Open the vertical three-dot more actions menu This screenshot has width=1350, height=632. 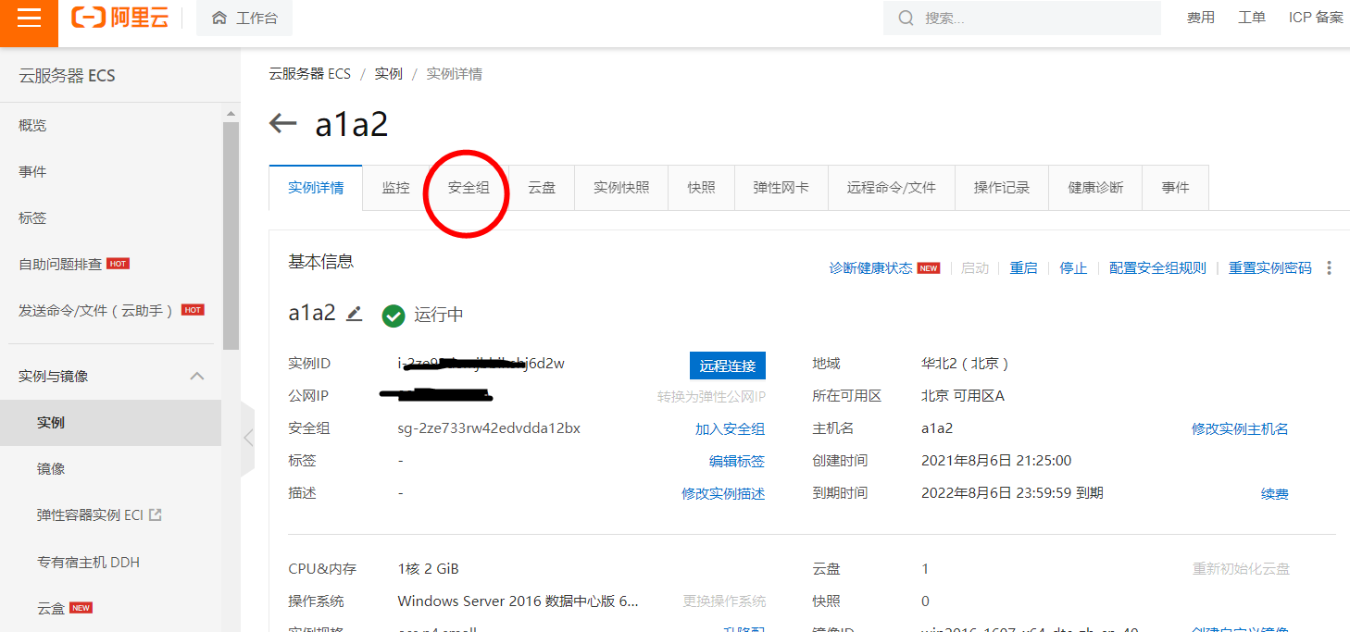[1330, 267]
